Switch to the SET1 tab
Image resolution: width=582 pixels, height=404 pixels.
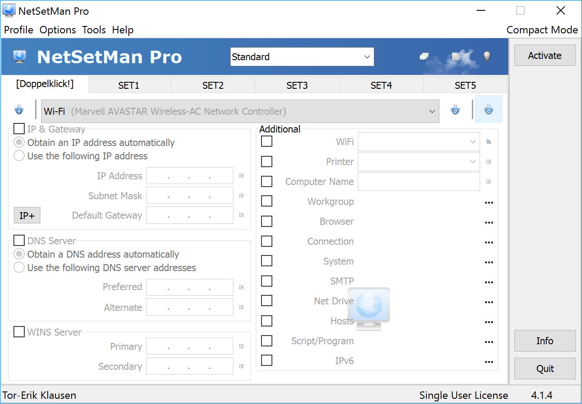click(129, 85)
